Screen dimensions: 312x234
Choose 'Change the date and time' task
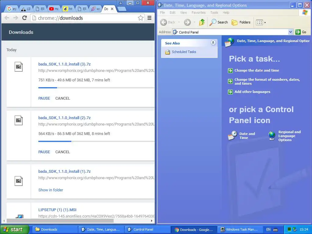(x=257, y=70)
